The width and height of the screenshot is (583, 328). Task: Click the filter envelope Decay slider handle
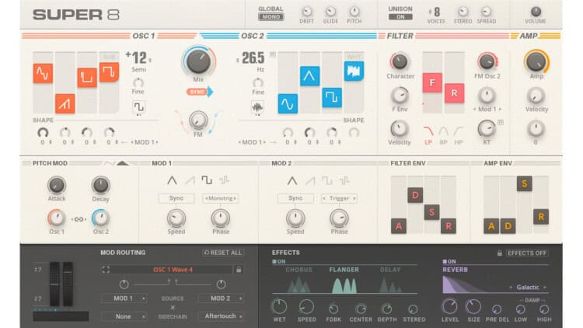415,194
